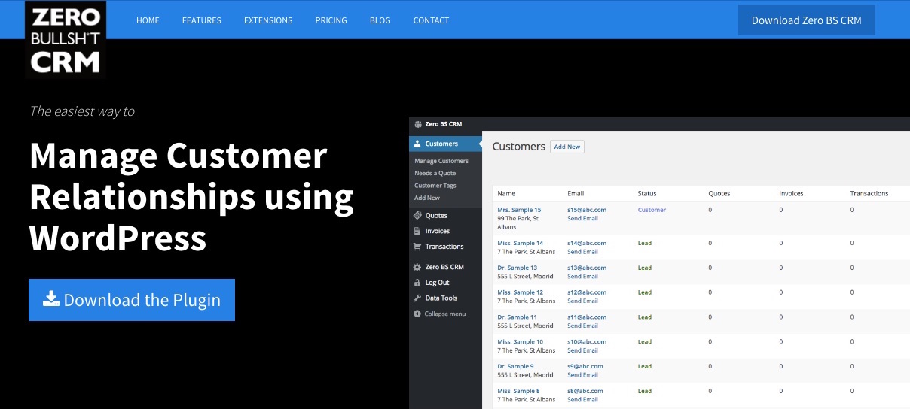Screen dimensions: 910x409
Task: Click the Status column header
Action: tap(647, 193)
